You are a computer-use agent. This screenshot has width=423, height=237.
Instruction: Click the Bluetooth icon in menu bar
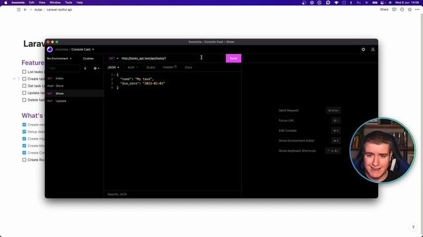(x=351, y=3)
